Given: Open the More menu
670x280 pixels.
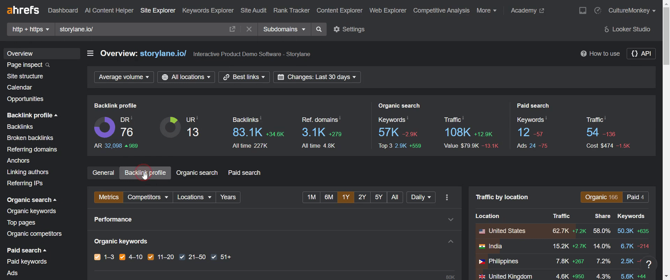Looking at the screenshot, I should click(x=486, y=10).
